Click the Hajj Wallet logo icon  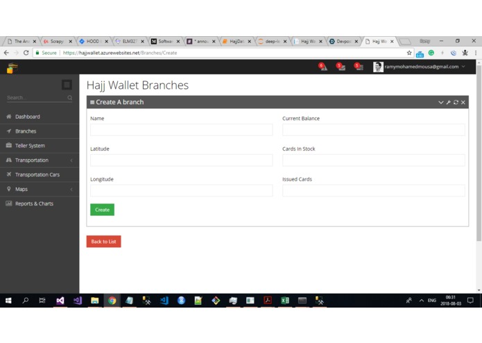coord(12,68)
